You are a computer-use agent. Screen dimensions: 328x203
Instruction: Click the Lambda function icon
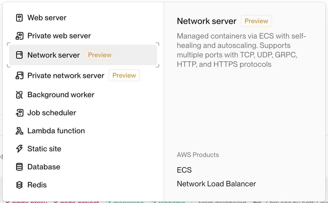(x=19, y=131)
